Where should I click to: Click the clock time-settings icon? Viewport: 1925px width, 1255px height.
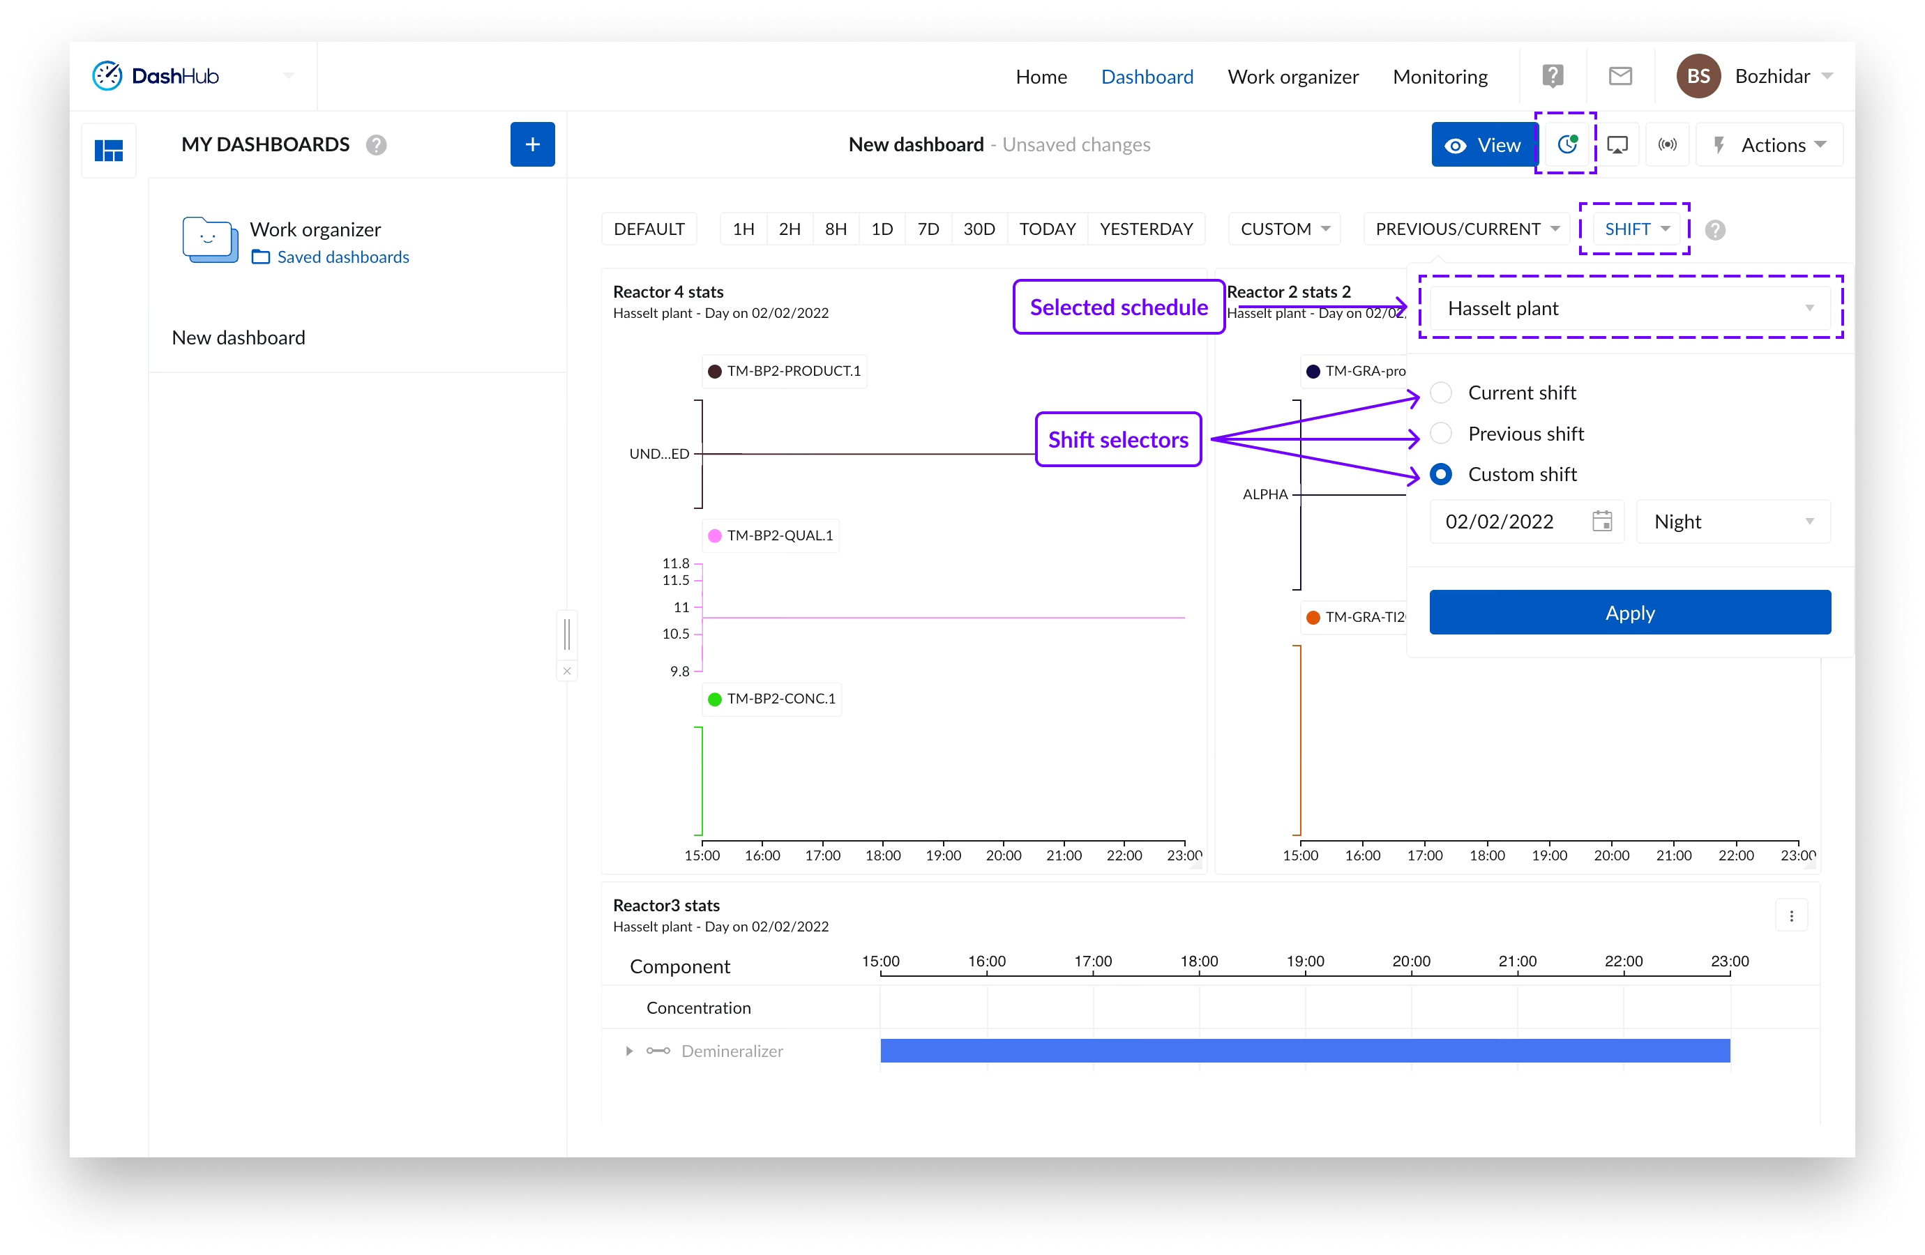(1567, 145)
